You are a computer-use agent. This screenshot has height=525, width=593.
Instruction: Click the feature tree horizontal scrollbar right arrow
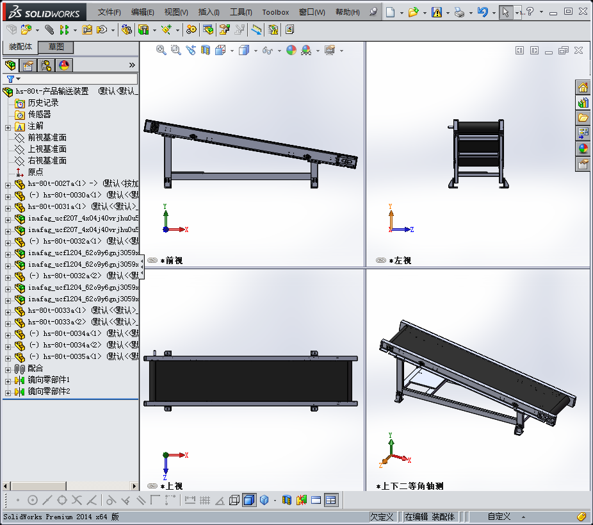134,486
